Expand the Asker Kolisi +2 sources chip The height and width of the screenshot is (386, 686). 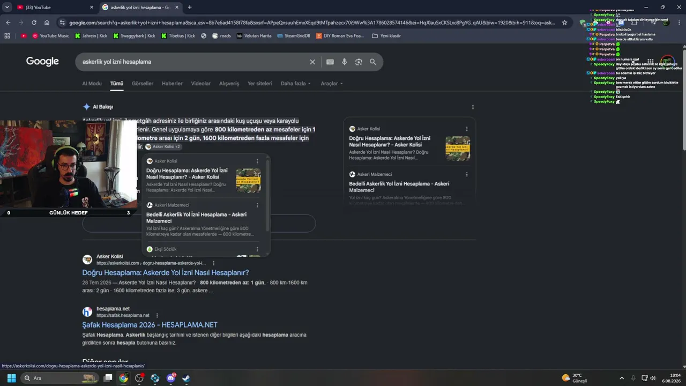tap(163, 146)
